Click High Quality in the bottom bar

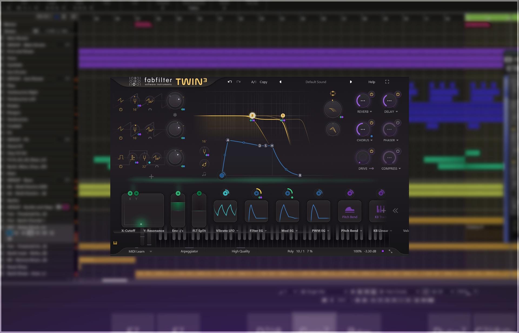click(241, 251)
